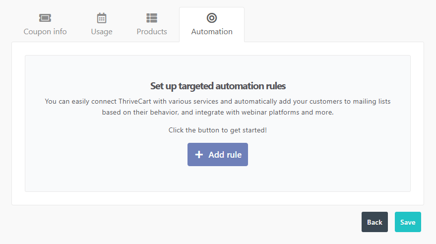The image size is (436, 244).
Task: Click the 'Coupon info' text label
Action: [45, 32]
